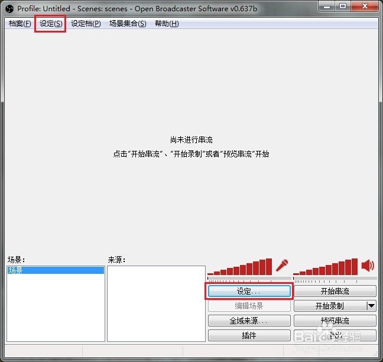Open the 设定(S) menu
383x362 pixels.
(51, 24)
